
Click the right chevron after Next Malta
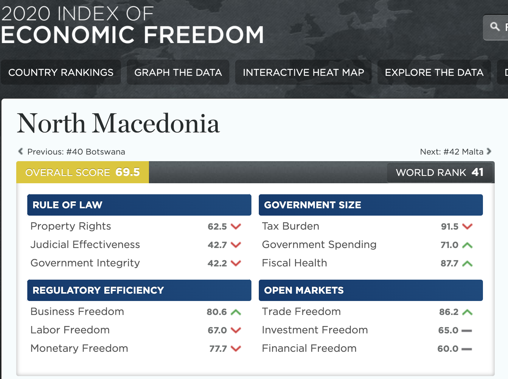tap(489, 151)
